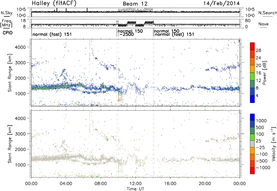277x191 pixels.
Task: Click the first 'normal (fast) 151' label
Action: coord(52,34)
